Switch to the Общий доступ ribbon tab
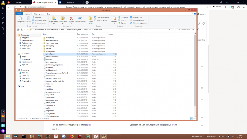Screen dimensions: 247x139 [38, 14]
